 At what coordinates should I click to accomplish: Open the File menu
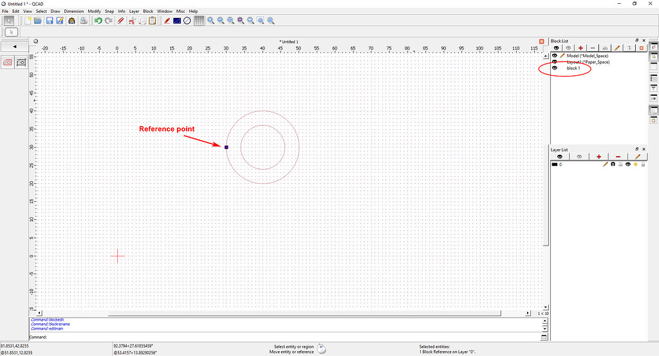pos(5,12)
